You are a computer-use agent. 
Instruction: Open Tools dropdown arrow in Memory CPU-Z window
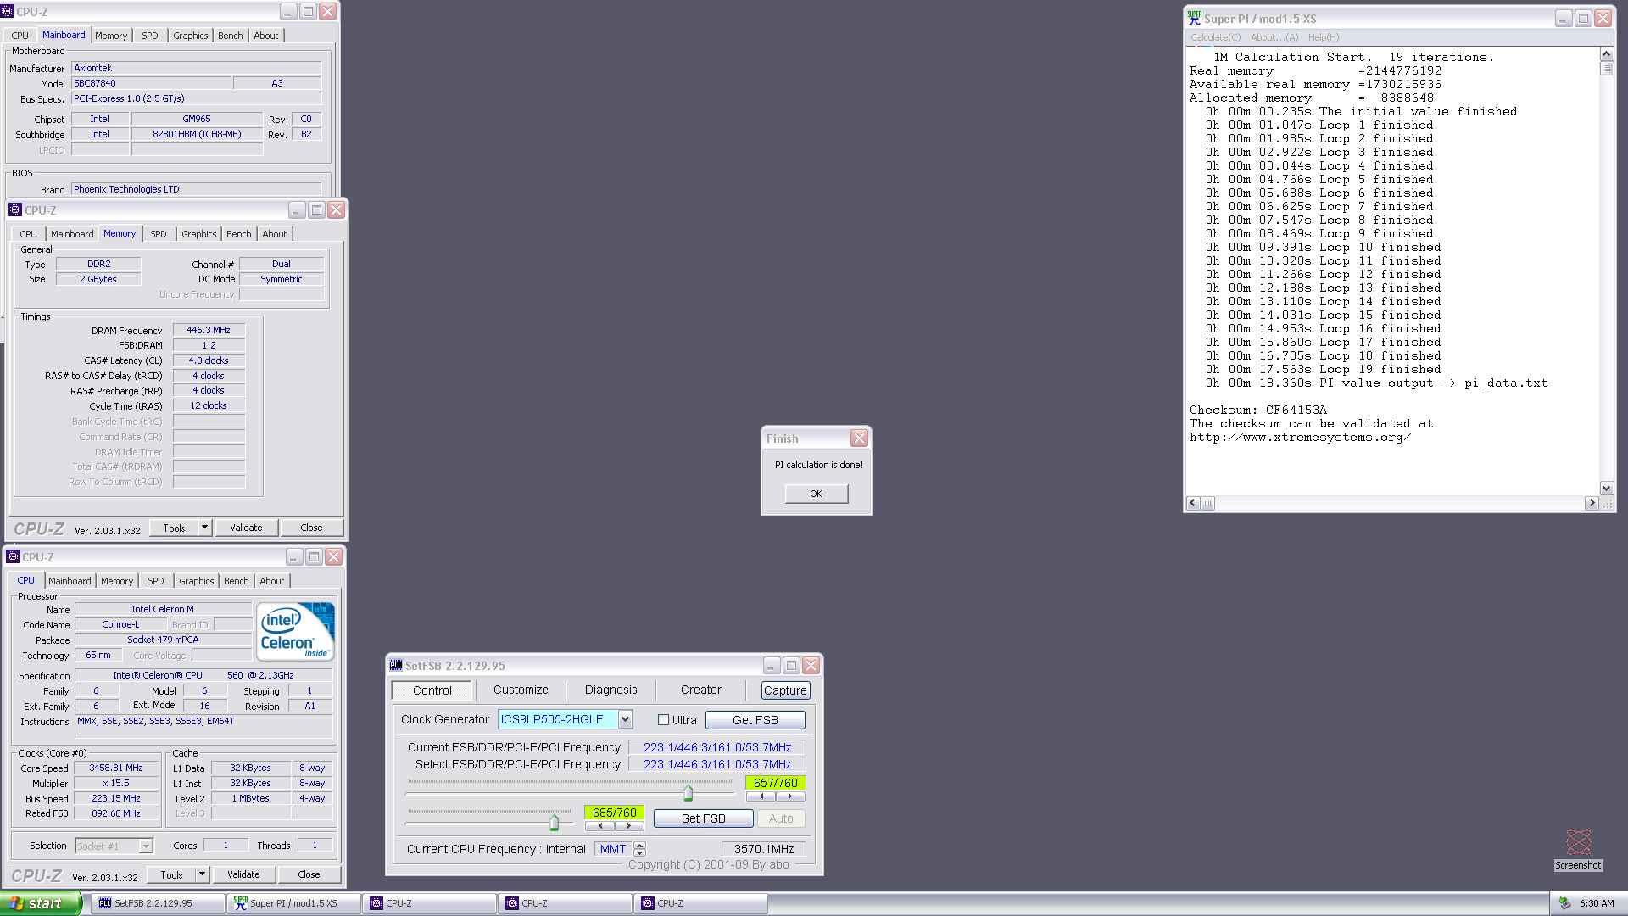tap(204, 528)
